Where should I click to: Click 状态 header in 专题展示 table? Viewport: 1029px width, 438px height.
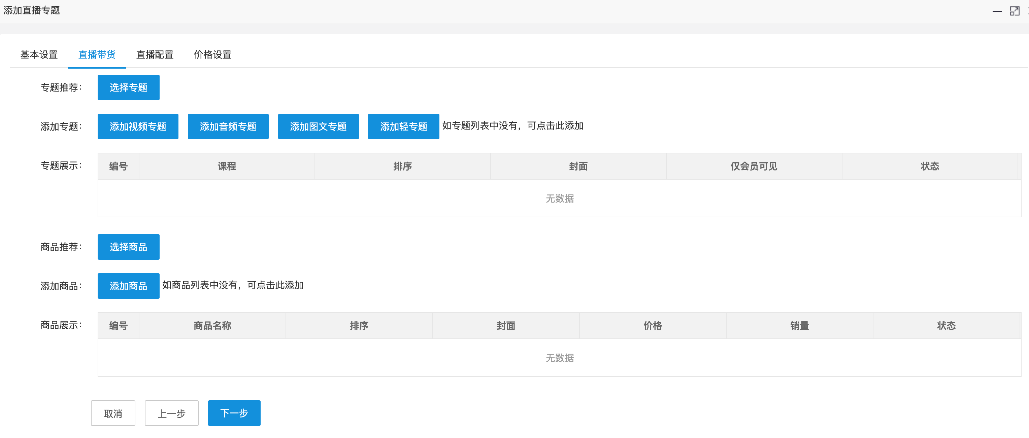930,166
